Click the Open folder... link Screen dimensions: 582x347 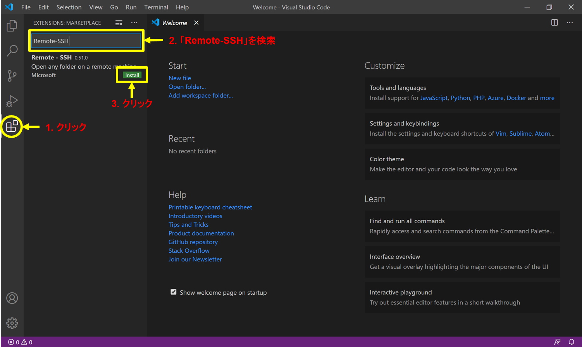[x=187, y=87]
